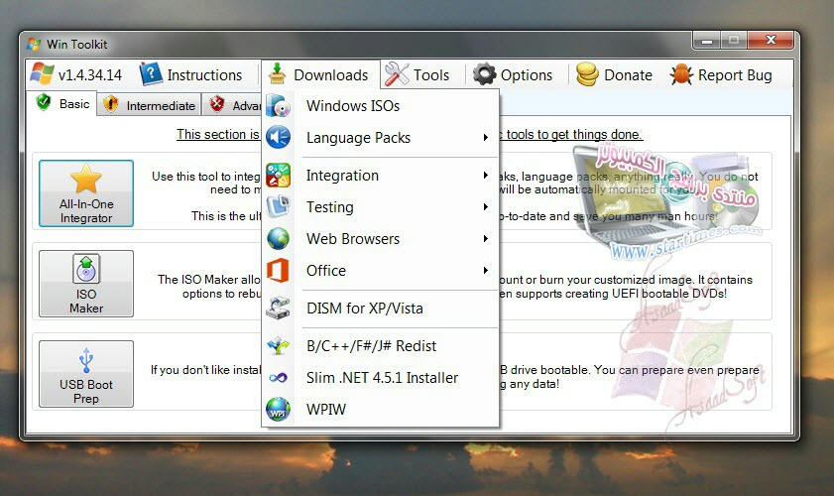Click the Donate gold coins icon
The width and height of the screenshot is (834, 496).
pyautogui.click(x=587, y=74)
